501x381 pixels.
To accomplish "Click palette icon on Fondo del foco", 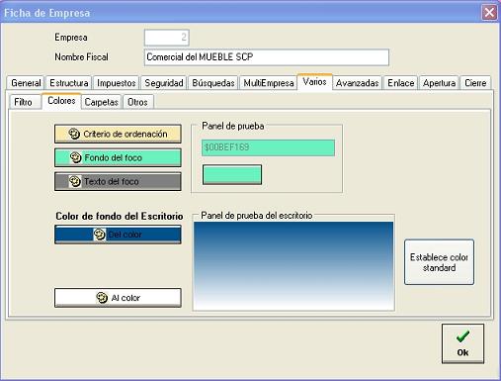I will (x=75, y=157).
